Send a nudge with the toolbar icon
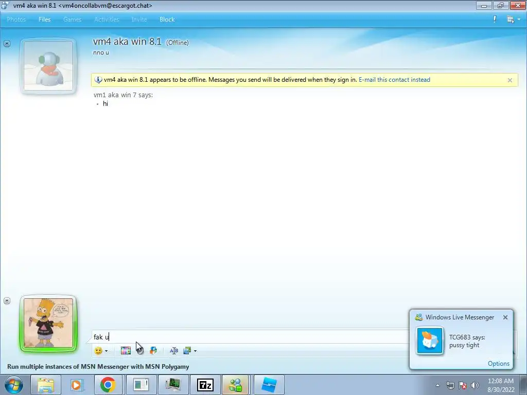527x395 pixels. click(x=140, y=351)
